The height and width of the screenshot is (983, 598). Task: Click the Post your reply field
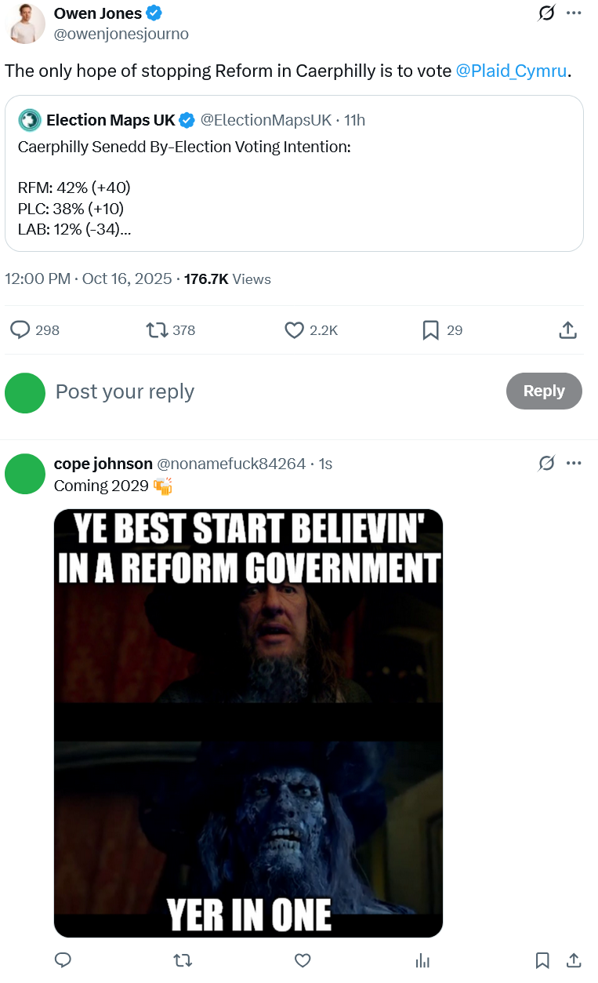(x=274, y=391)
